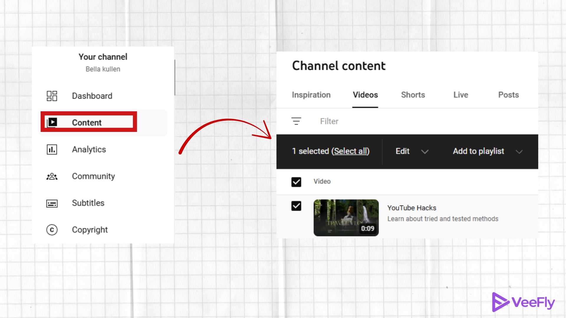Open the filter icon above the video list
This screenshot has height=318, width=566.
[296, 121]
